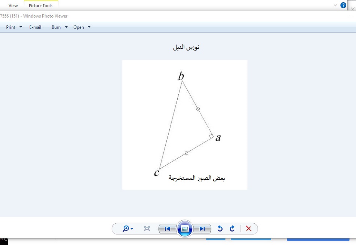Click the displayed triangle image
356x245 pixels.
[185, 125]
